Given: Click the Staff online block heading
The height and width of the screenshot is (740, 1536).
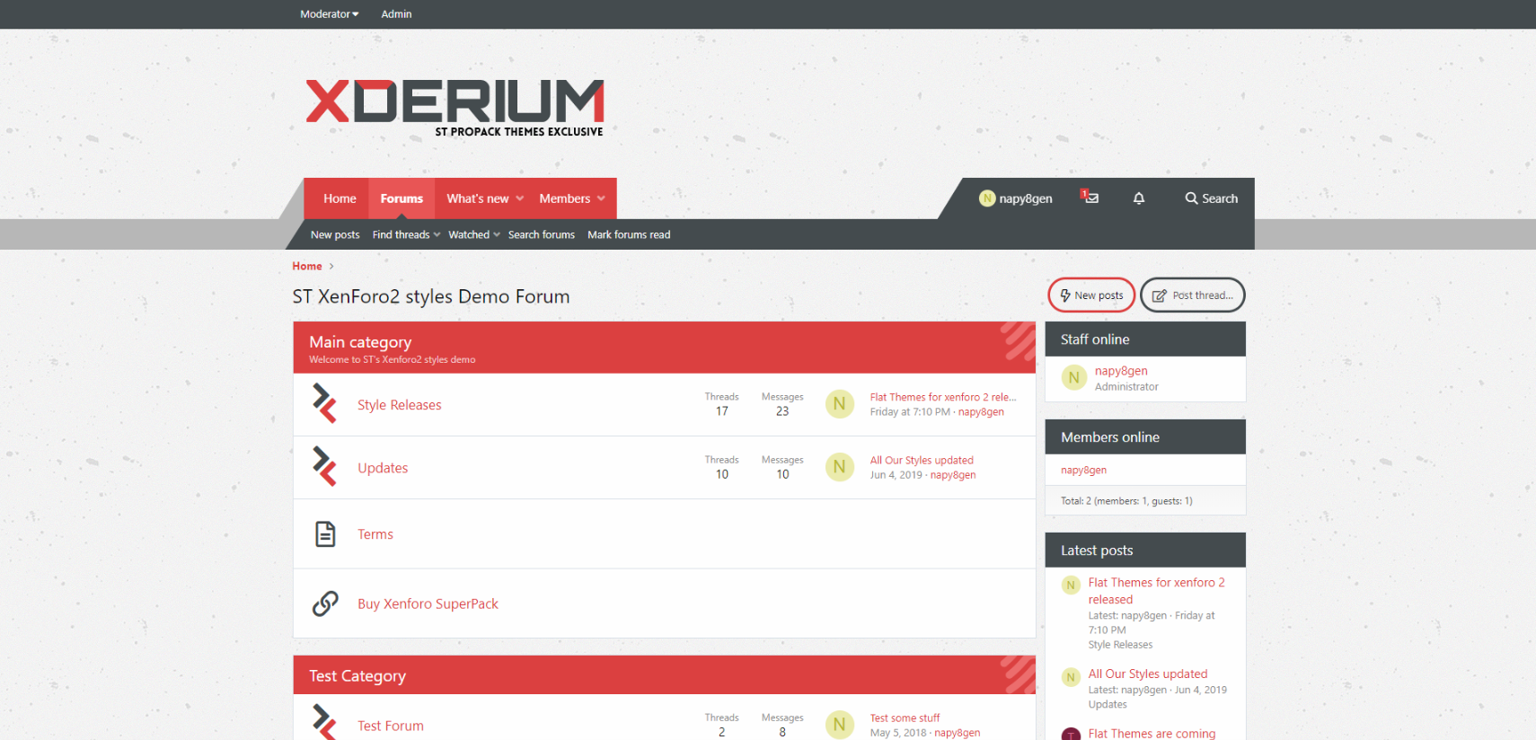Looking at the screenshot, I should click(1094, 339).
